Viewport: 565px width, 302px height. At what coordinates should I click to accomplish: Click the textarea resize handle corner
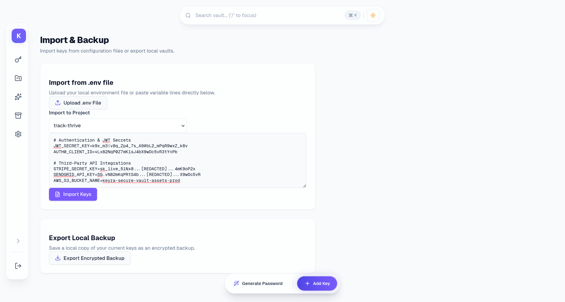(304, 186)
